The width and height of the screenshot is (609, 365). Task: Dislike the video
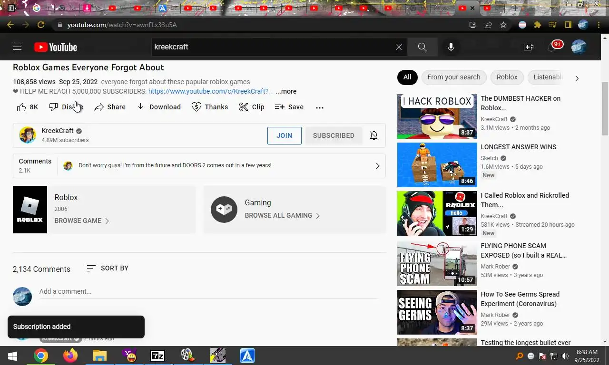coord(66,107)
